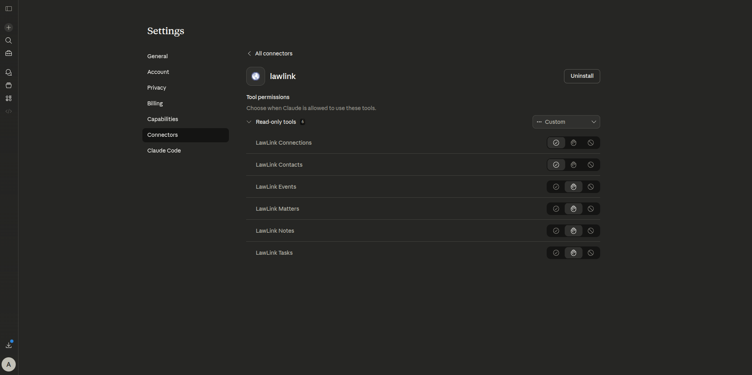Click the LawLink Events tool name
752x375 pixels.
(276, 187)
